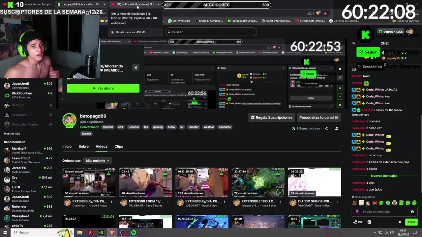Click the Enviar un mensaje field
This screenshot has width=422, height=237.
tap(384, 212)
